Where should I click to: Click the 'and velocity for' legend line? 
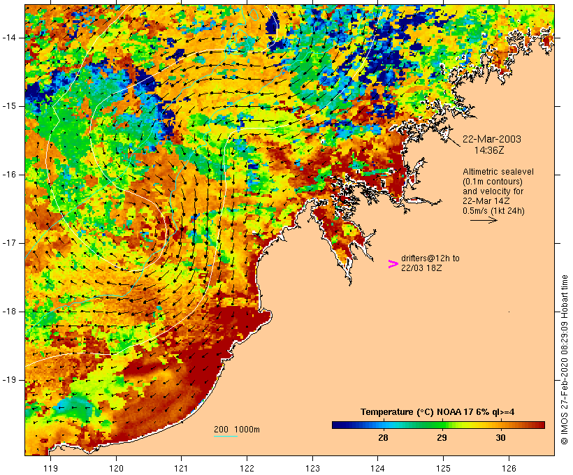(x=493, y=191)
